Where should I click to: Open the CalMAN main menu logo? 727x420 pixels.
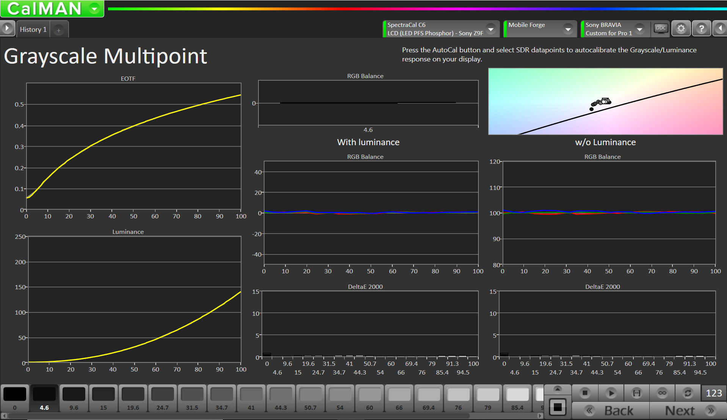52,9
